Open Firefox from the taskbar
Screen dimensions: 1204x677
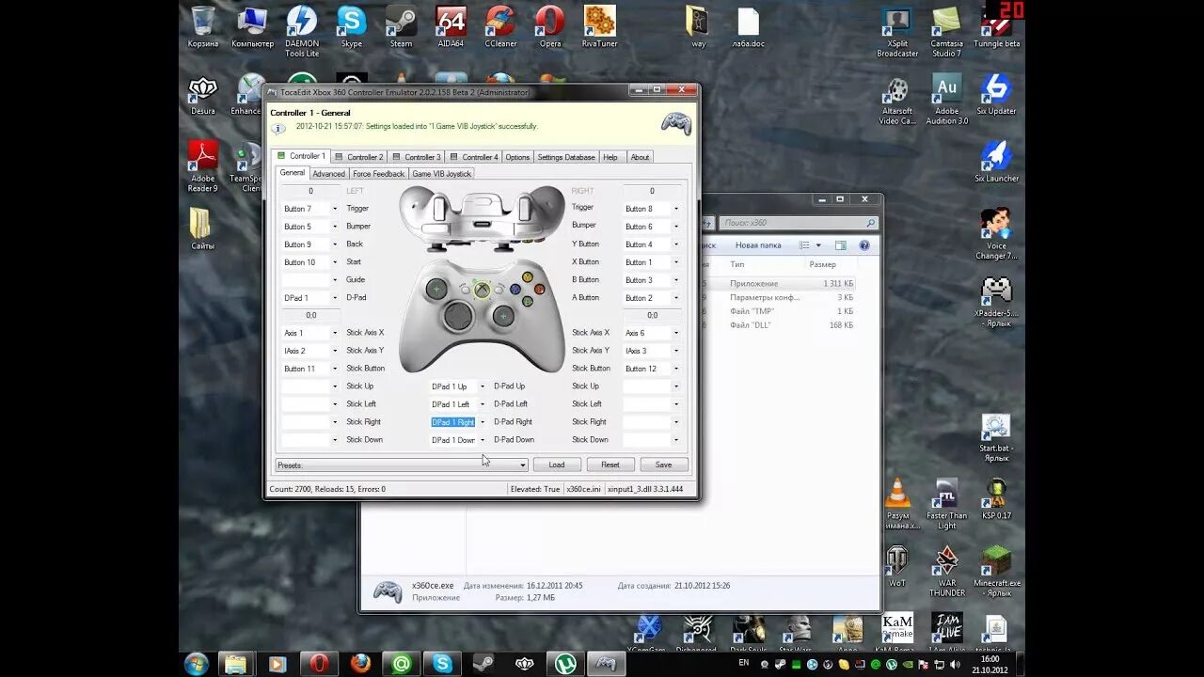[360, 664]
